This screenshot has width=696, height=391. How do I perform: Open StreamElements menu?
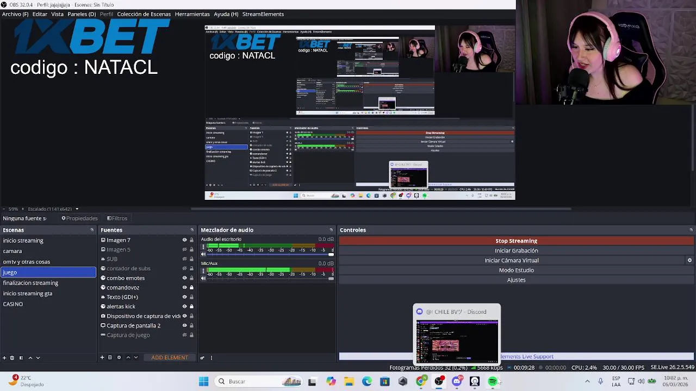pos(263,14)
